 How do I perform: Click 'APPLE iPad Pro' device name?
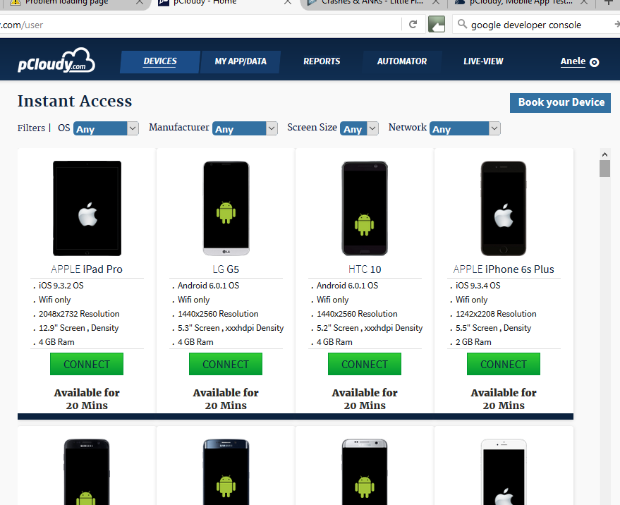87,269
